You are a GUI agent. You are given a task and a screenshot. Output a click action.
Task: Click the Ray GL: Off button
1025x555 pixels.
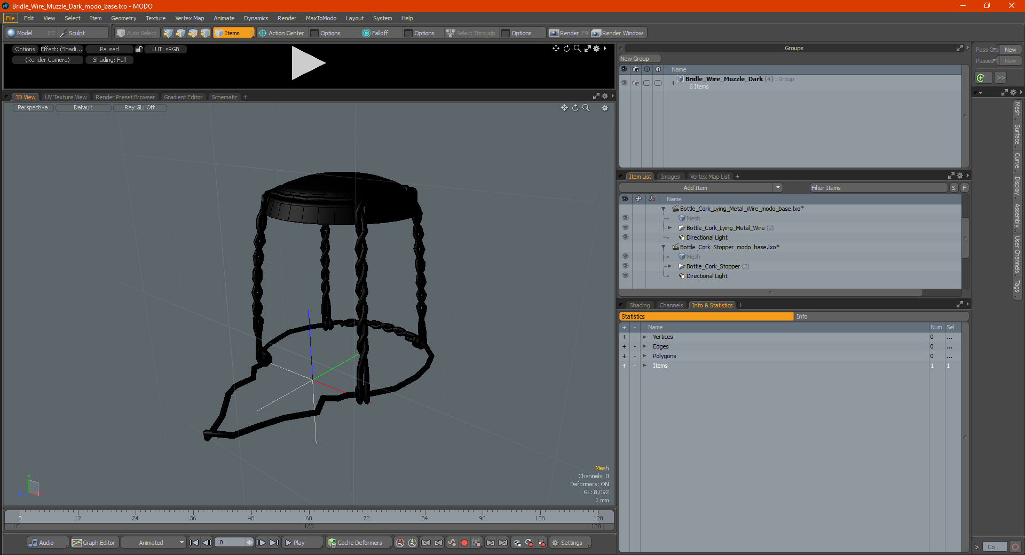click(x=139, y=108)
